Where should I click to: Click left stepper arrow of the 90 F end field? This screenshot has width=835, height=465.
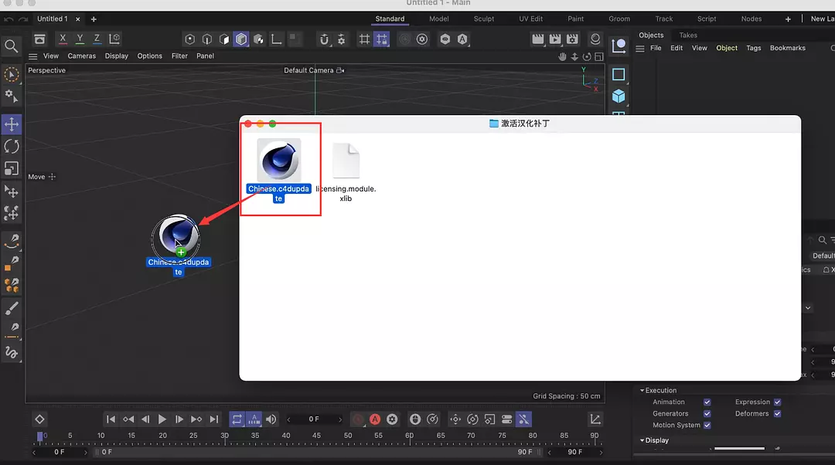[x=550, y=452]
